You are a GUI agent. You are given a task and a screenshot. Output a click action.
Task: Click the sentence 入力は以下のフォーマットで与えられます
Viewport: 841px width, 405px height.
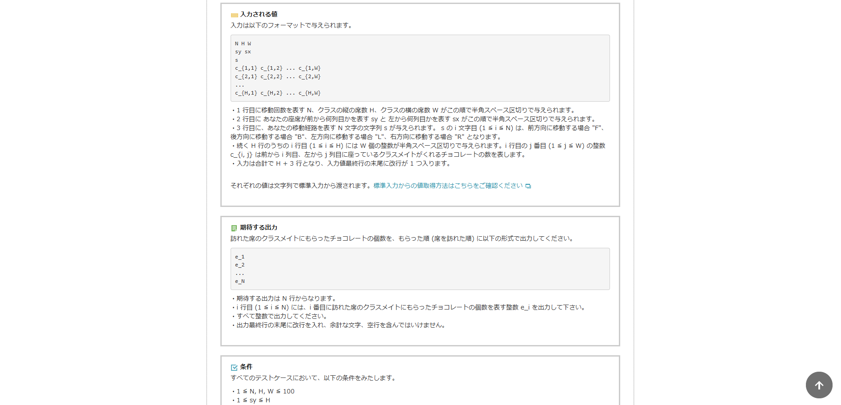[x=291, y=25]
